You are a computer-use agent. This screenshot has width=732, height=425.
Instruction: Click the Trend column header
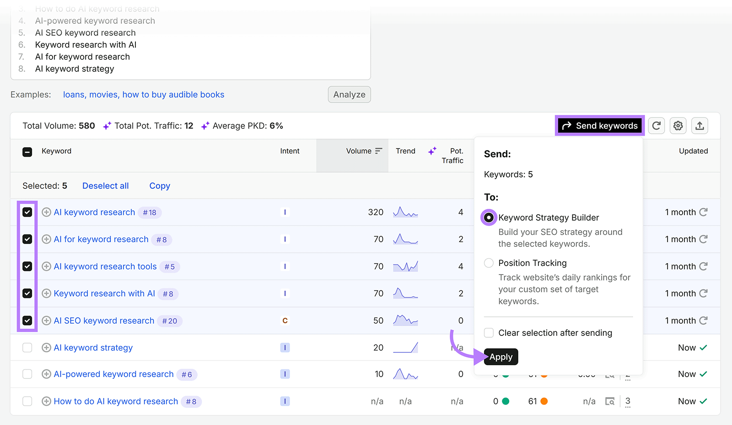(x=406, y=151)
